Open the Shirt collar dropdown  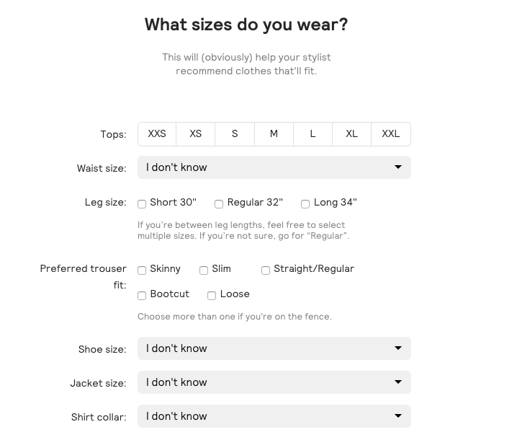(274, 416)
